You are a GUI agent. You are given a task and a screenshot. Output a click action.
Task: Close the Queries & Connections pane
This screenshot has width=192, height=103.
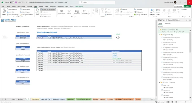coord(190,20)
